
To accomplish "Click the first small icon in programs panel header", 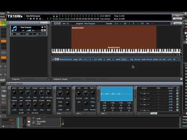I will click(x=42, y=23).
